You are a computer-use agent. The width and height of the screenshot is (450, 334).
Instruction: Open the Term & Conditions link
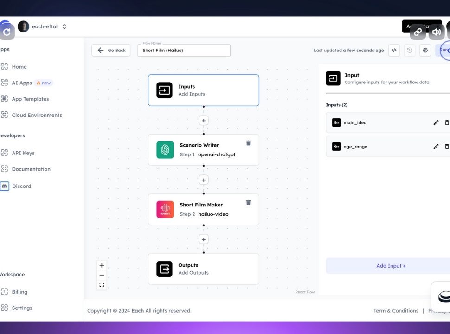click(x=396, y=311)
